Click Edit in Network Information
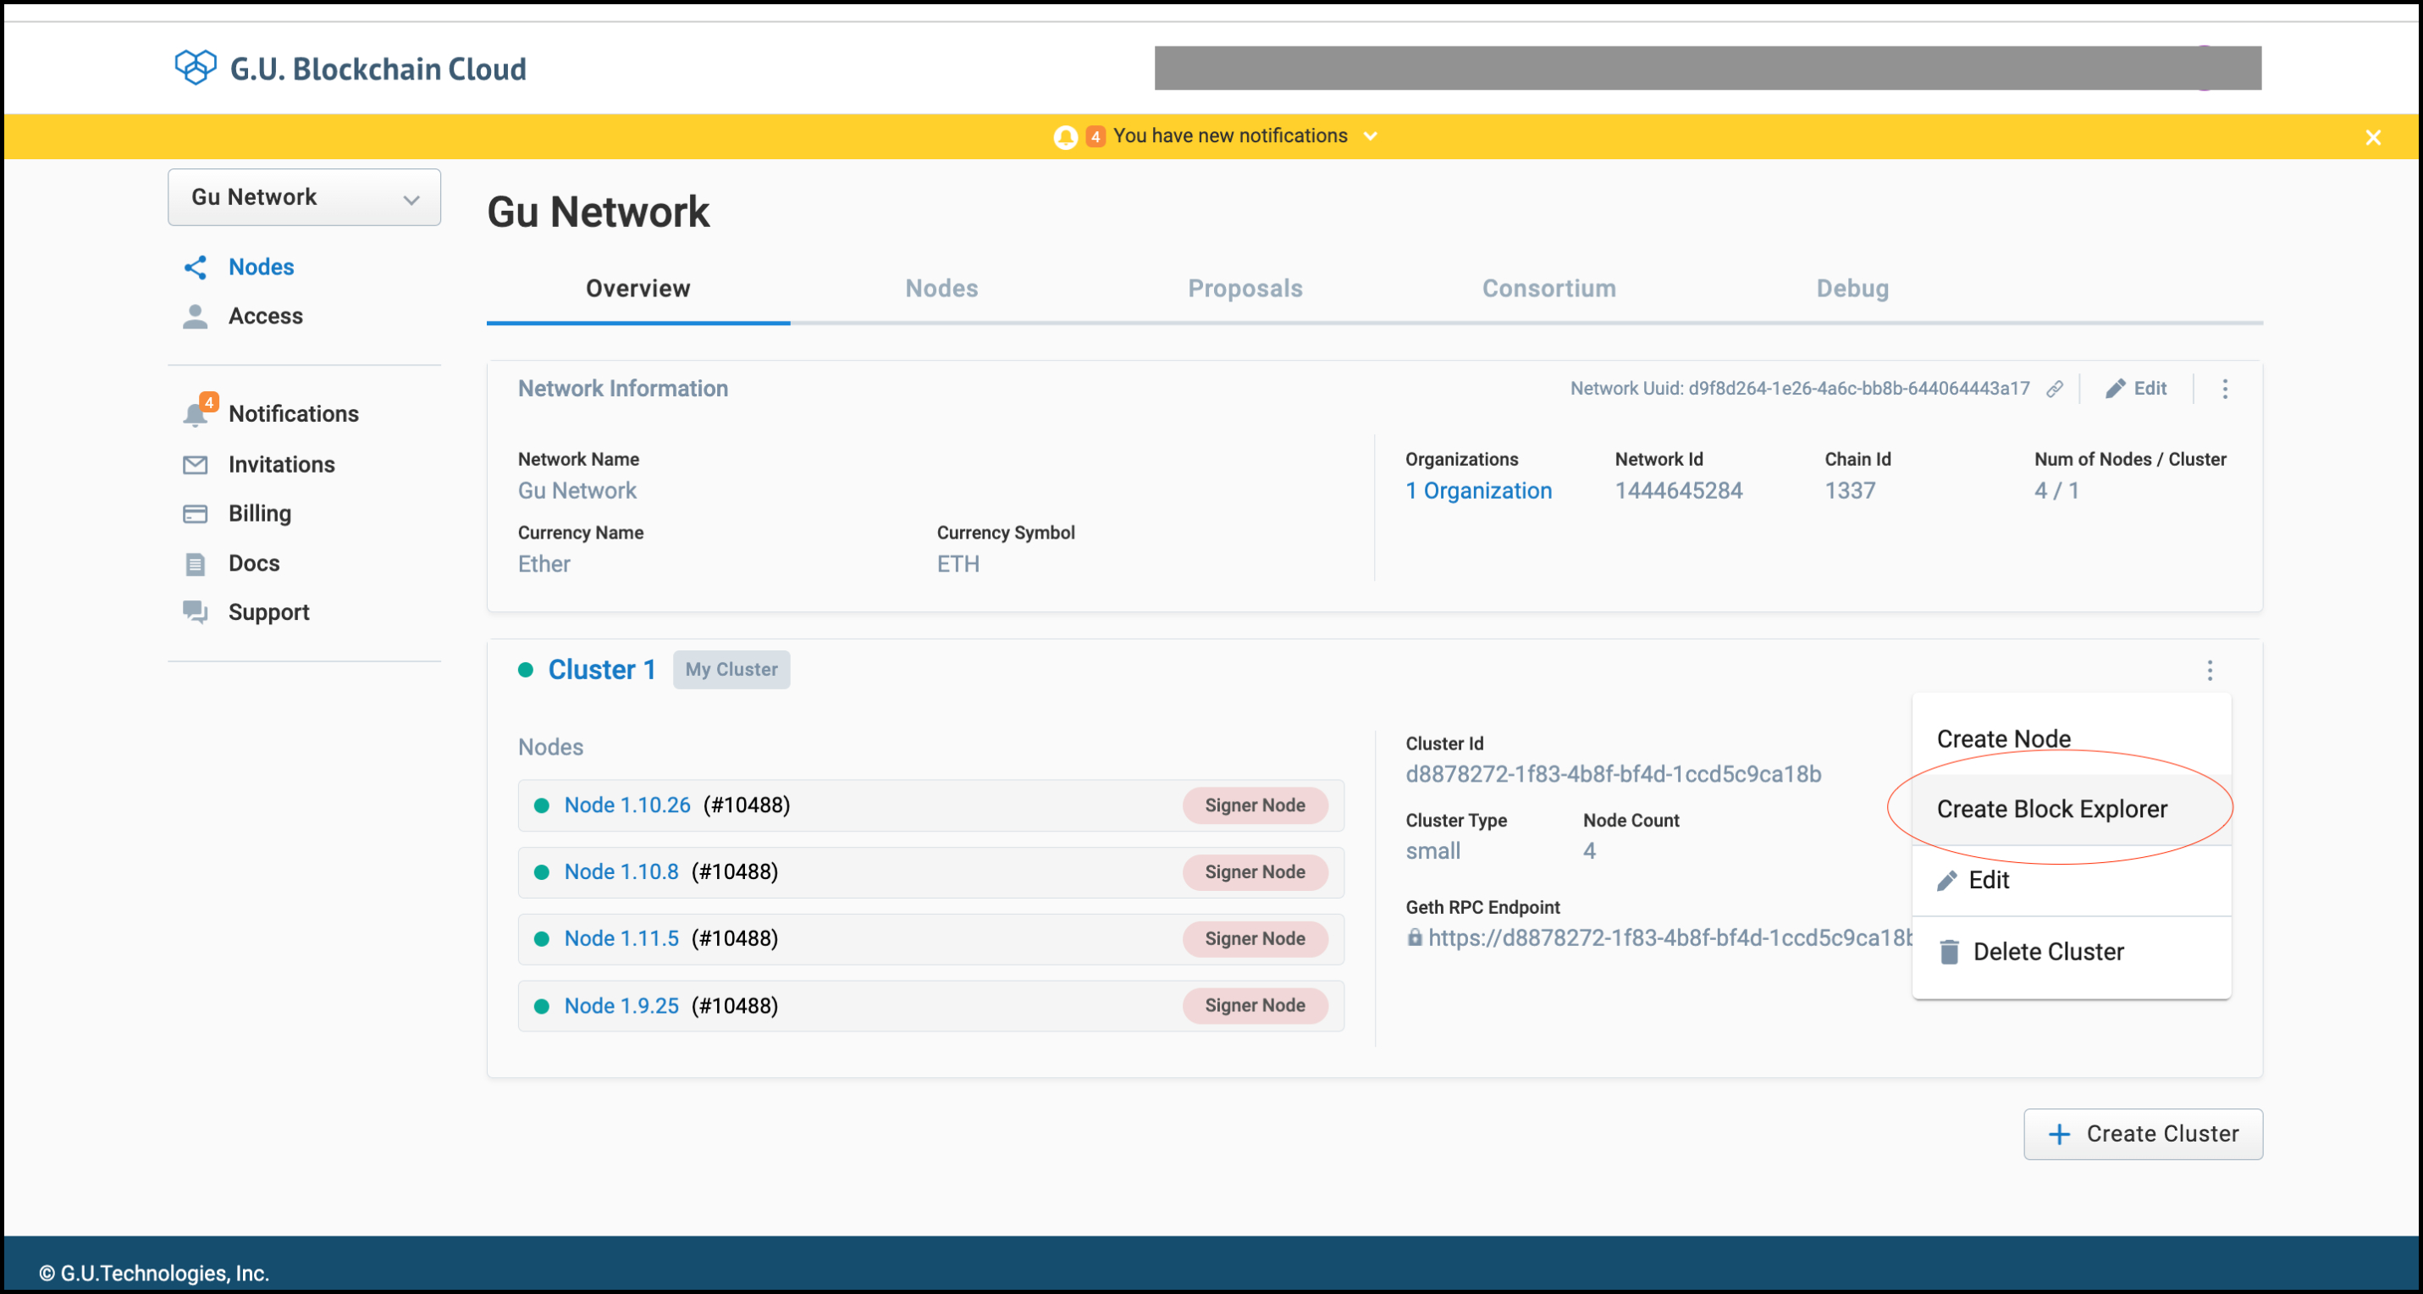This screenshot has width=2423, height=1294. pos(2136,389)
